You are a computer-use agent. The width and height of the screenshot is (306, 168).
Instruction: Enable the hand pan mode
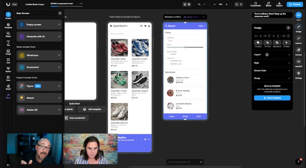[241, 4]
